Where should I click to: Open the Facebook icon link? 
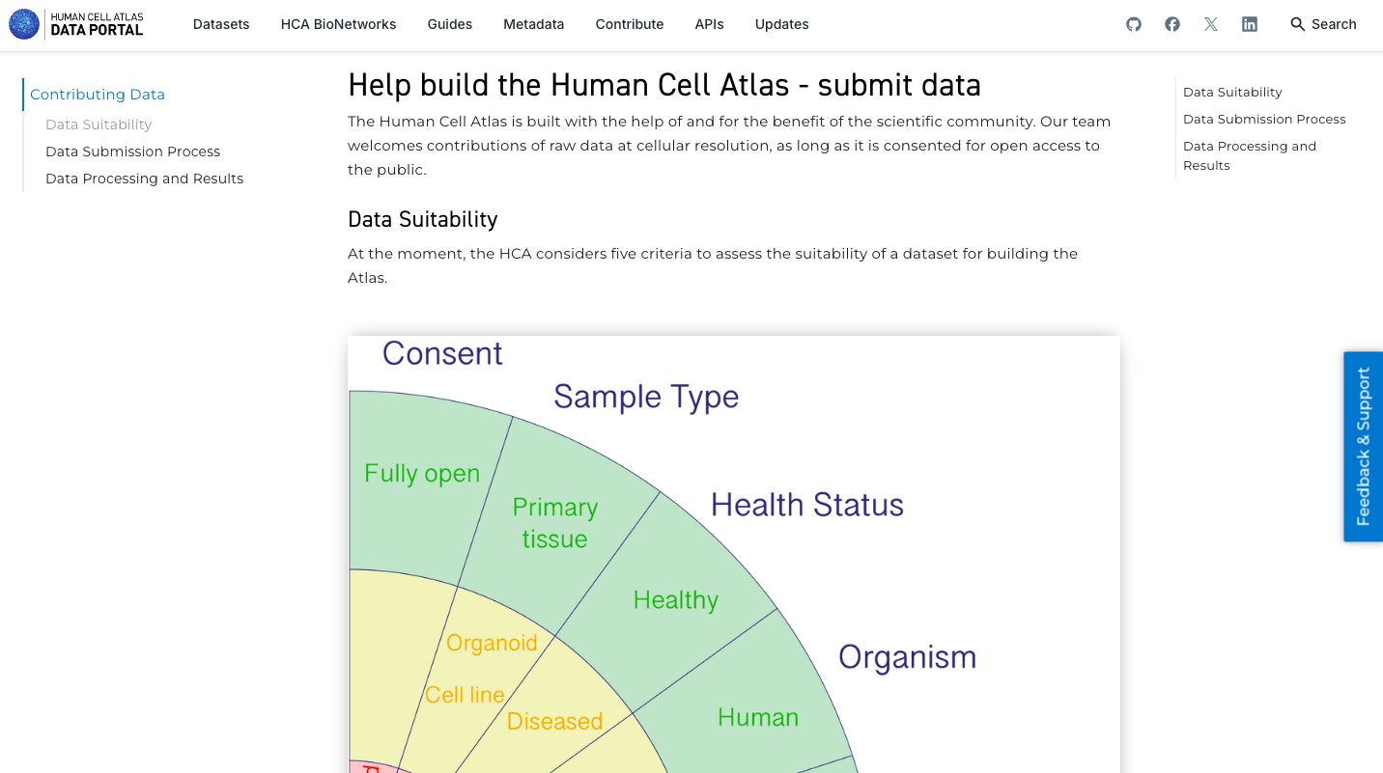[x=1172, y=24]
